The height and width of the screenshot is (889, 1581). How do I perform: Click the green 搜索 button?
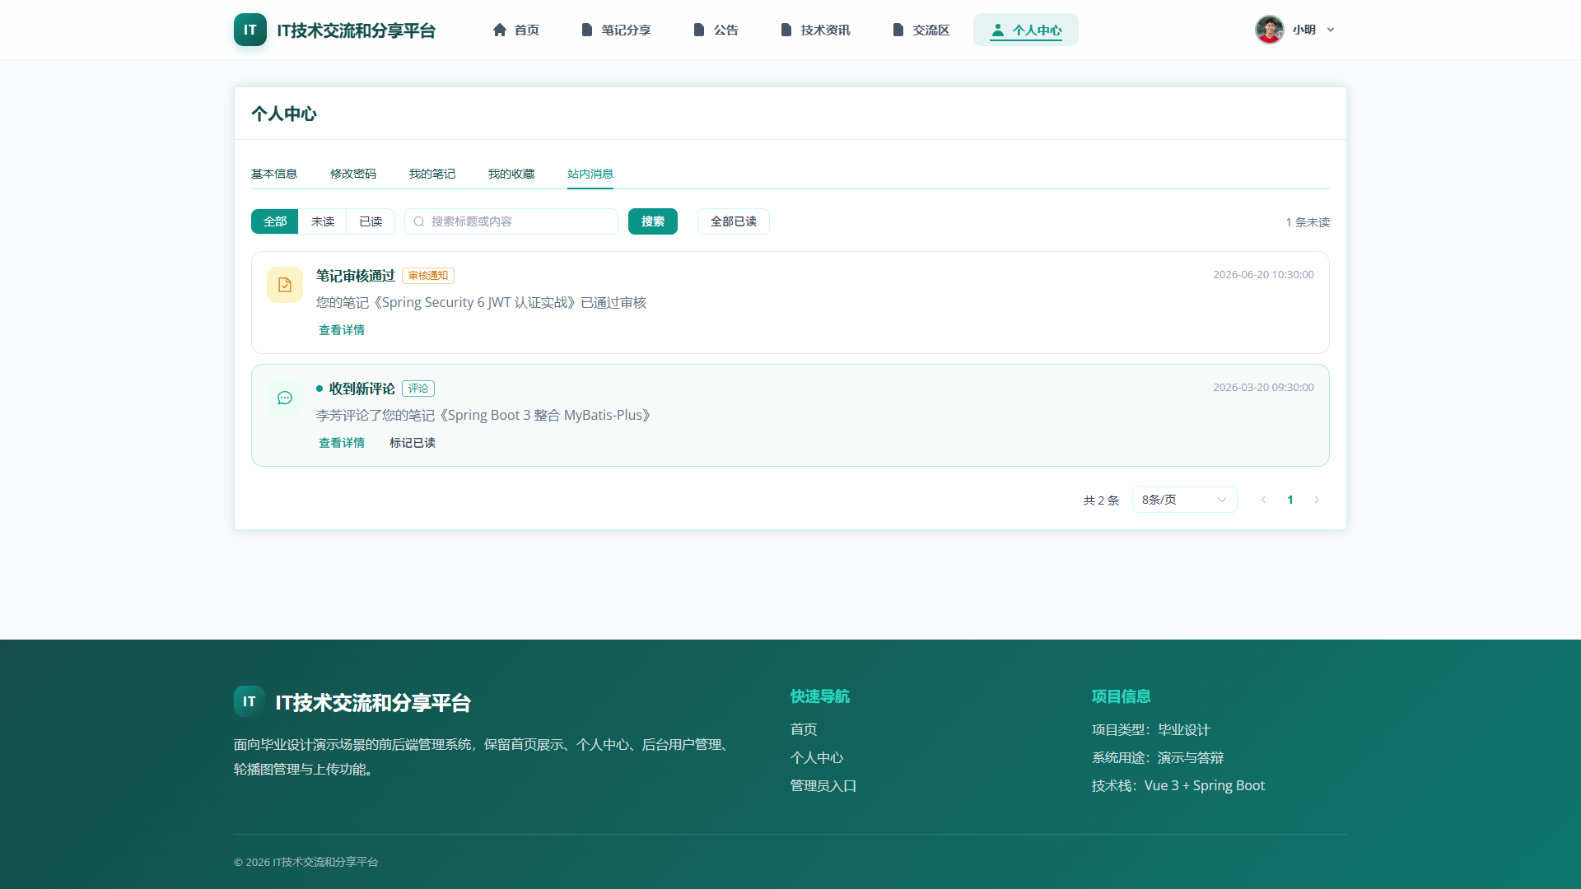653,221
